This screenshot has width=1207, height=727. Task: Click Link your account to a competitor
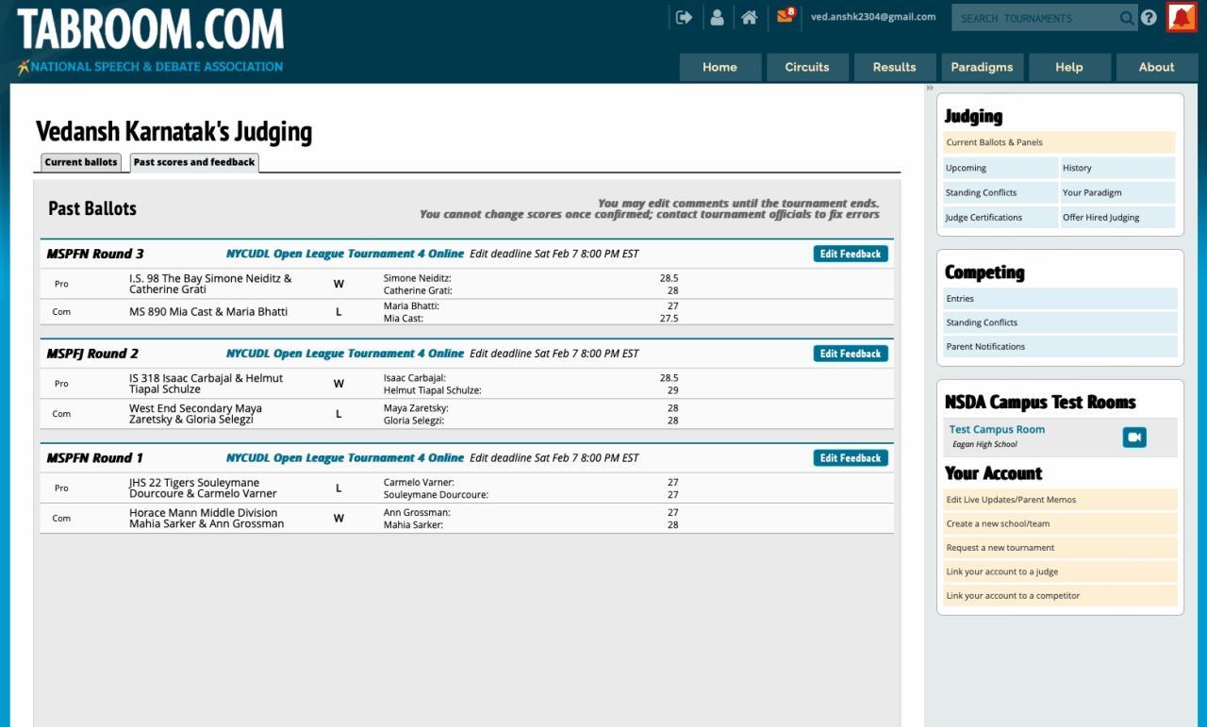coord(1060,596)
